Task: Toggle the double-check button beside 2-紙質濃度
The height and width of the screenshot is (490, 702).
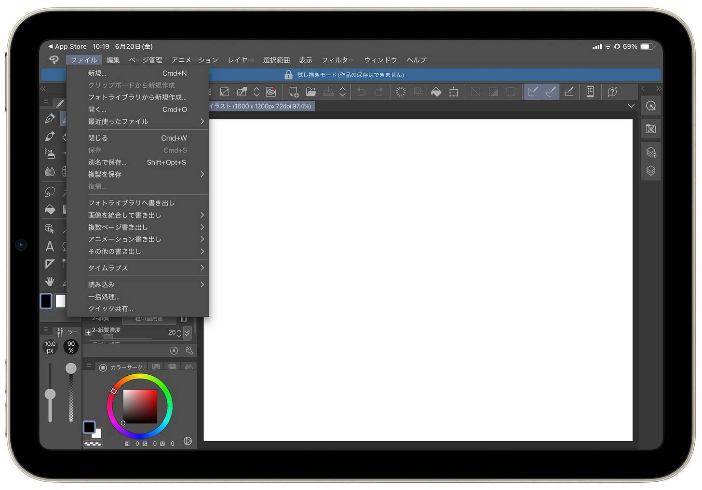Action: 188,332
